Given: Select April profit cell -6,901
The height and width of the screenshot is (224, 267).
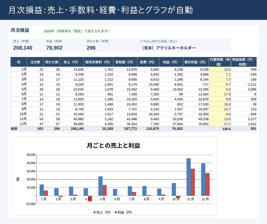Looking at the screenshot, I should pos(171,84).
